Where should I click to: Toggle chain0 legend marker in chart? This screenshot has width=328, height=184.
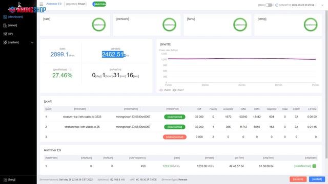coord(161,90)
